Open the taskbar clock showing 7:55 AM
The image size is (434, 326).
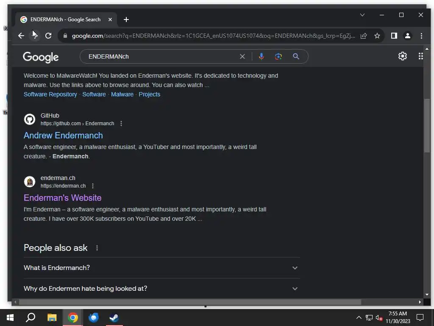click(x=398, y=318)
